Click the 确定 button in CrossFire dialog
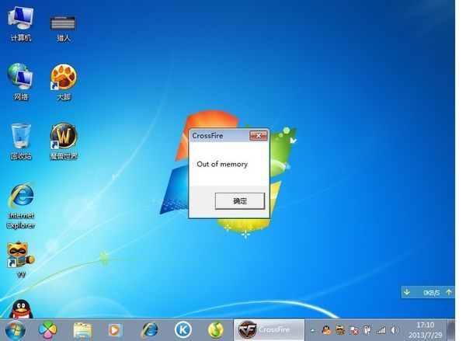 click(239, 201)
